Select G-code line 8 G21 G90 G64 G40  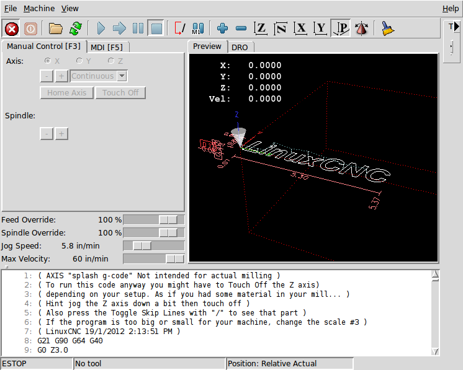click(70, 341)
